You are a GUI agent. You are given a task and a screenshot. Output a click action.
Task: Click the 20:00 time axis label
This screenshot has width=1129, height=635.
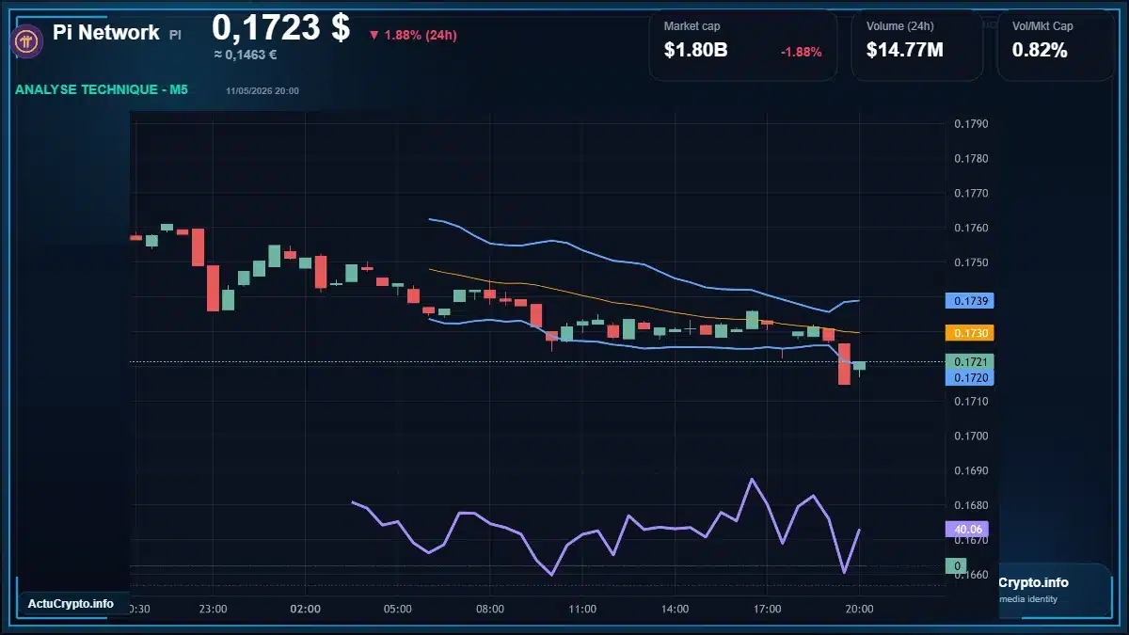(x=859, y=609)
